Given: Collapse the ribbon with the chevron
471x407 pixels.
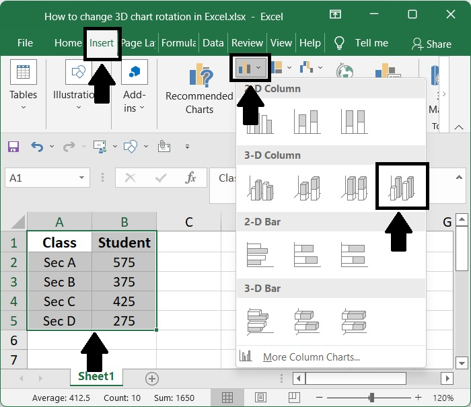Looking at the screenshot, I should pos(459,127).
